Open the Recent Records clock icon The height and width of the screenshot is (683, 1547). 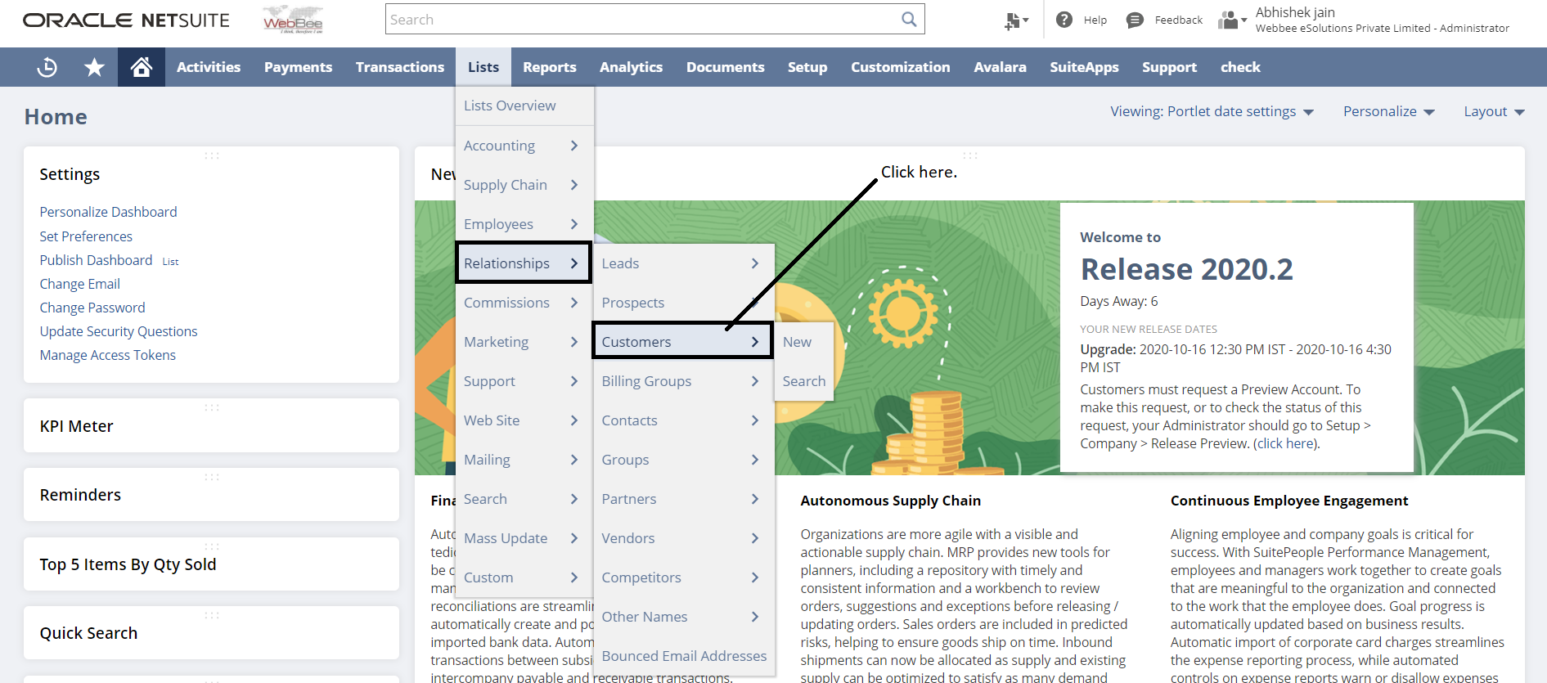pos(47,67)
